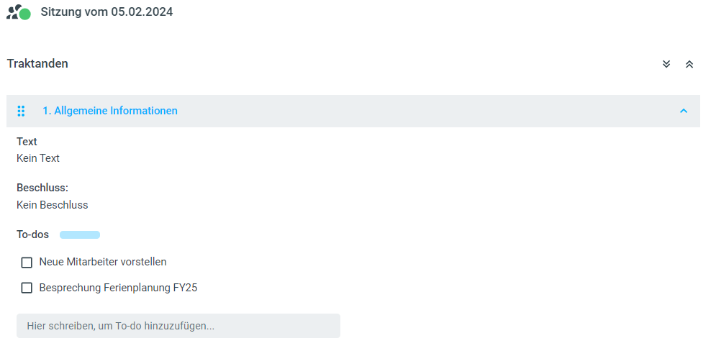Tick the Besprechung Ferienplanung FY25 checkbox
The image size is (716, 351).
(27, 288)
